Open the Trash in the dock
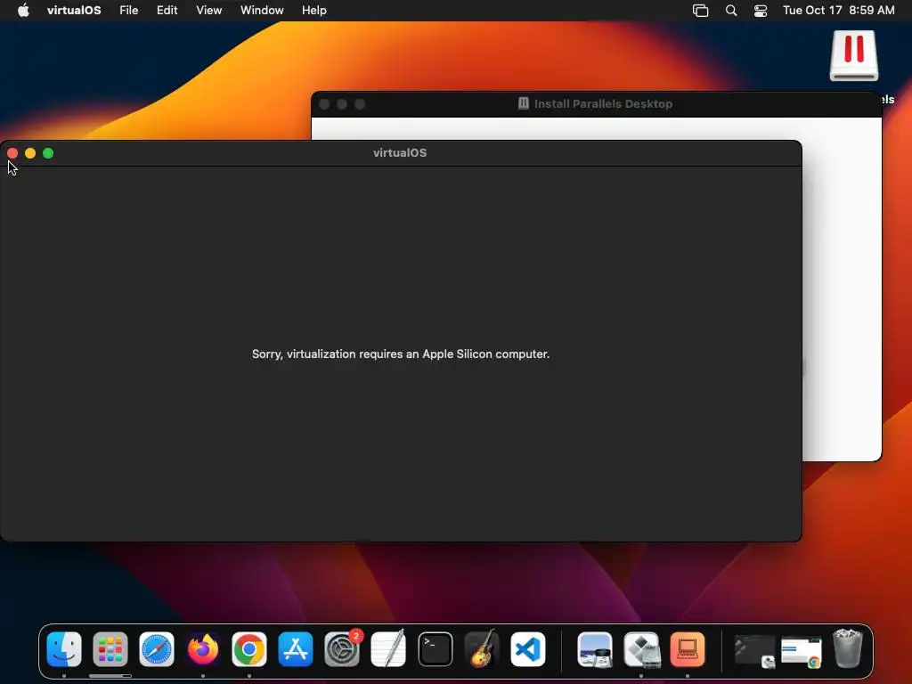912x684 pixels. click(x=848, y=648)
